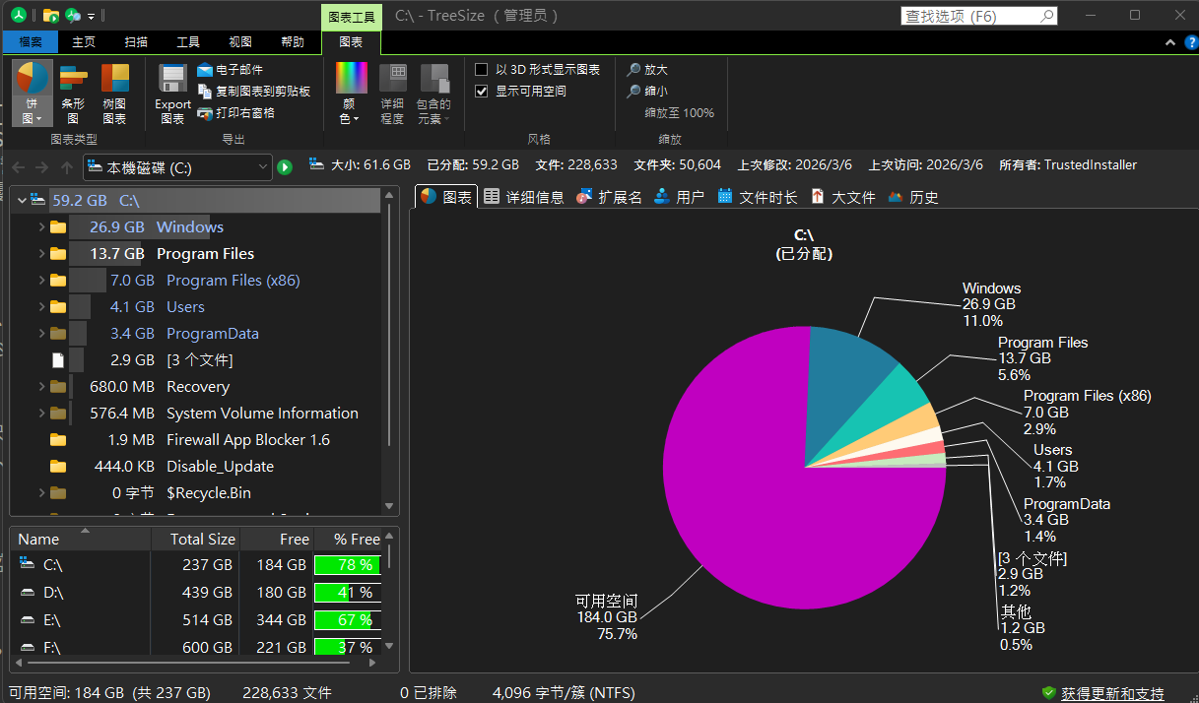Switch to bar chart (条形图) type
Screen dimensions: 1199x703
pyautogui.click(x=73, y=79)
